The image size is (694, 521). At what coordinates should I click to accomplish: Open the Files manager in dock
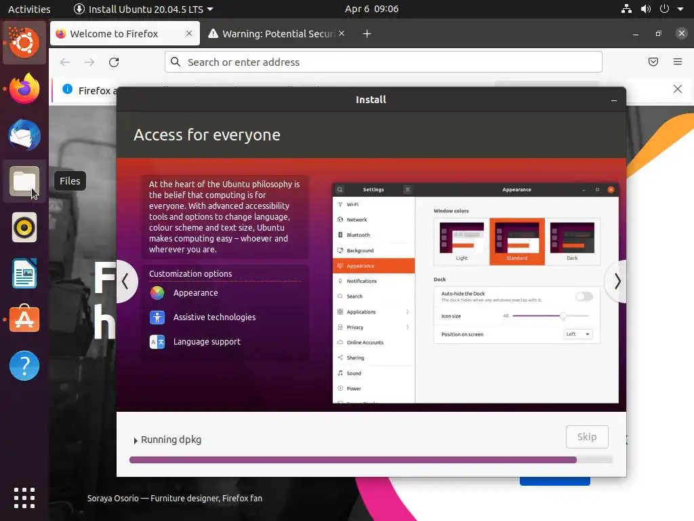[x=24, y=181]
